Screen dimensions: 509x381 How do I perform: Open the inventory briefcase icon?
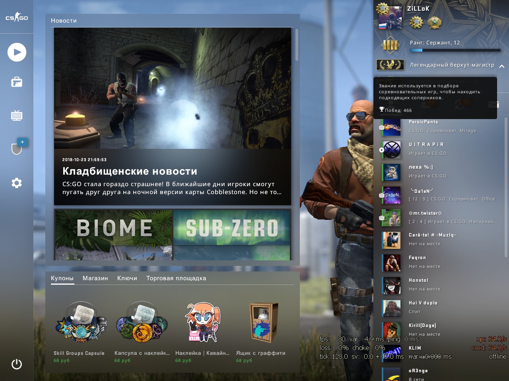click(17, 82)
